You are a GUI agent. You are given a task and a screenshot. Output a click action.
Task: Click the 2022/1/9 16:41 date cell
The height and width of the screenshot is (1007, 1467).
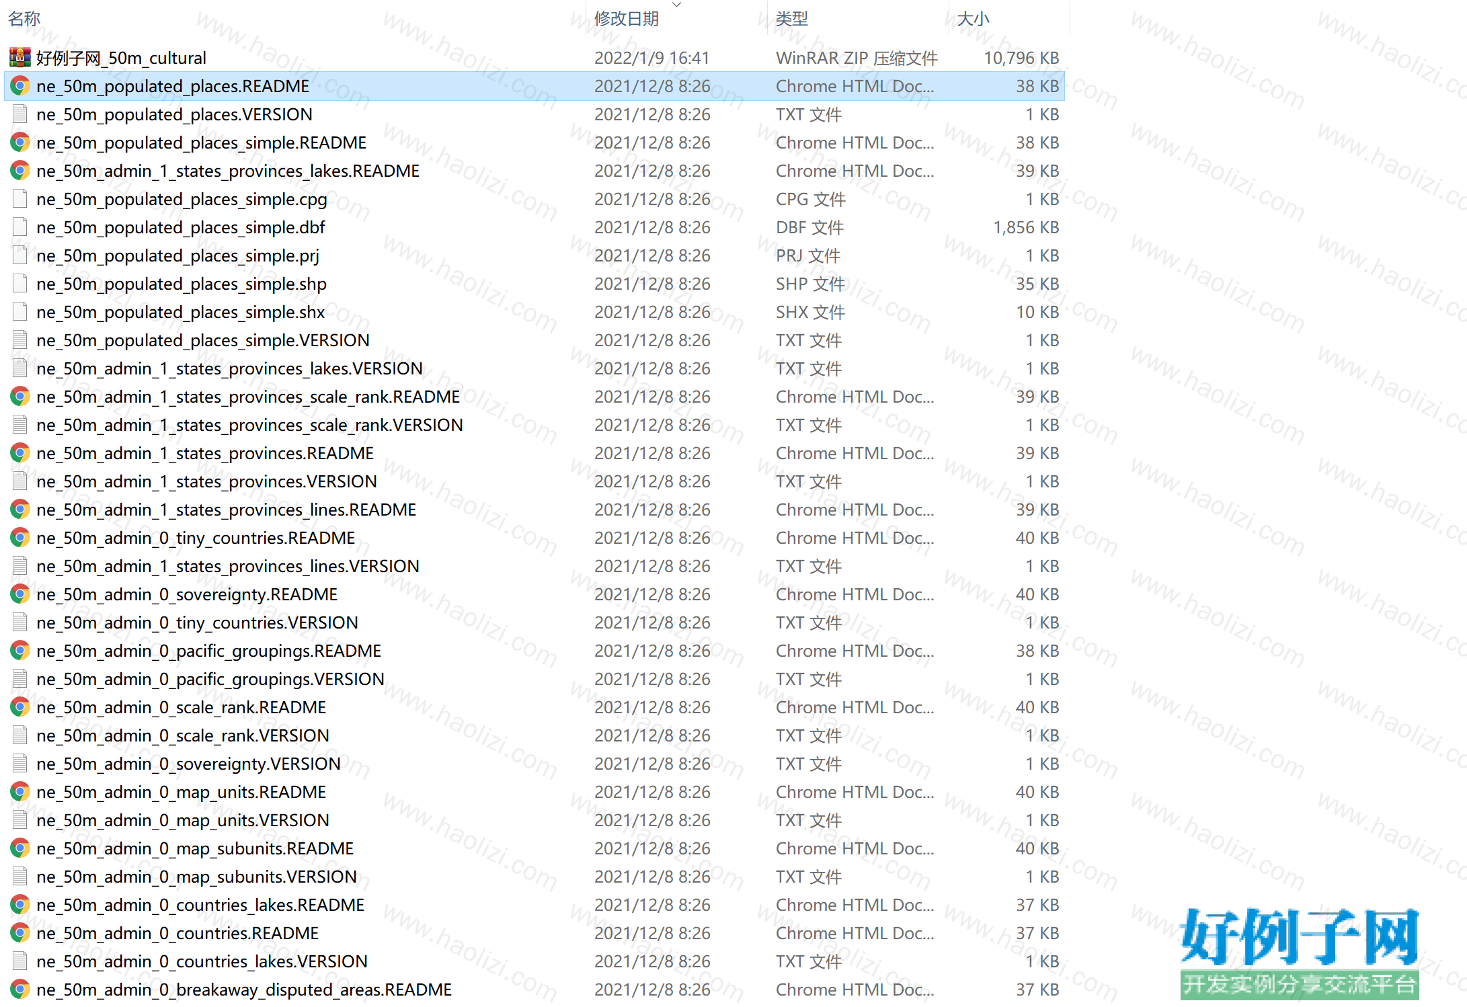(652, 58)
